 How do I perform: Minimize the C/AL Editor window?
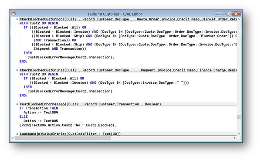click(x=218, y=14)
